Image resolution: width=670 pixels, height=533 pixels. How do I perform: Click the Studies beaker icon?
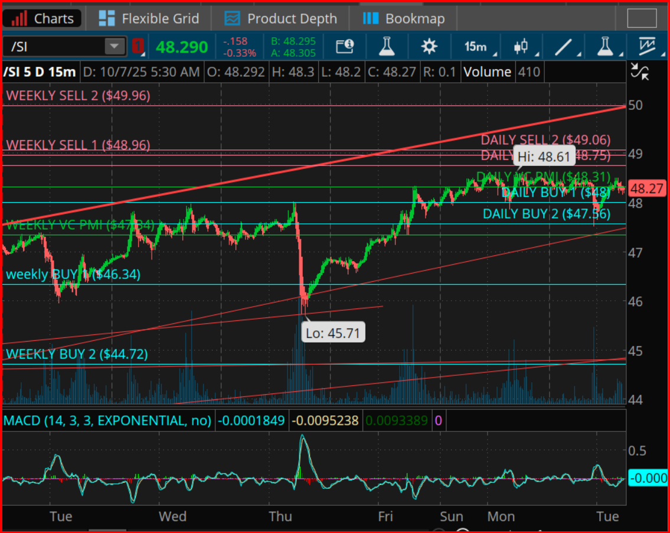(x=386, y=46)
